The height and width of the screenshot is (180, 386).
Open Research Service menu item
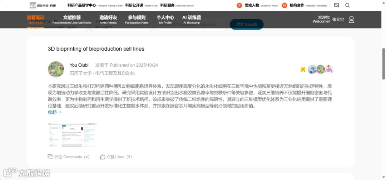[177, 5]
